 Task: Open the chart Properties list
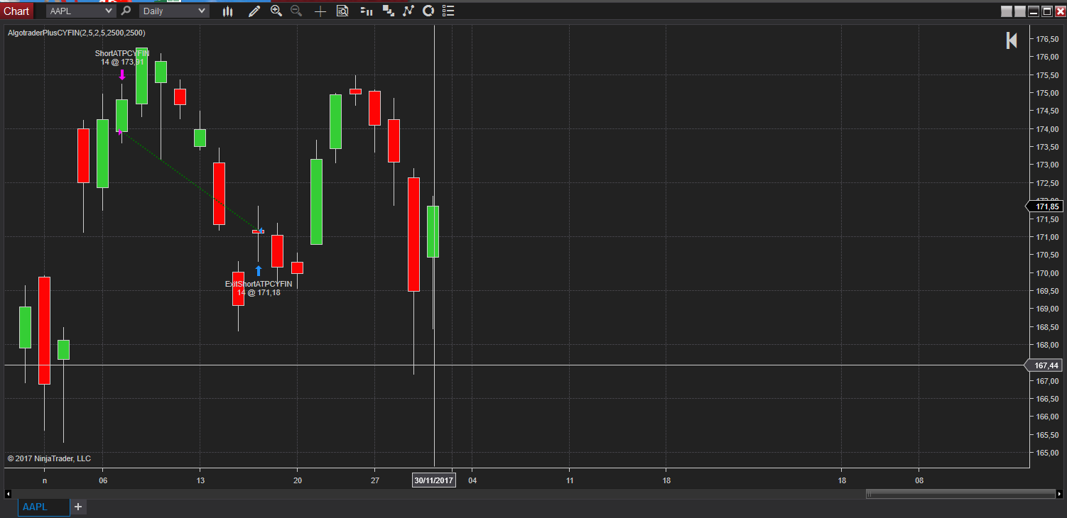tap(448, 11)
